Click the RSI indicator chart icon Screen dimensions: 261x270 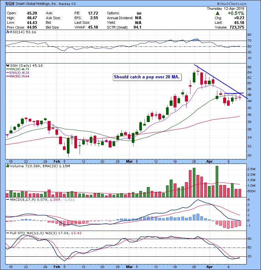point(8,32)
